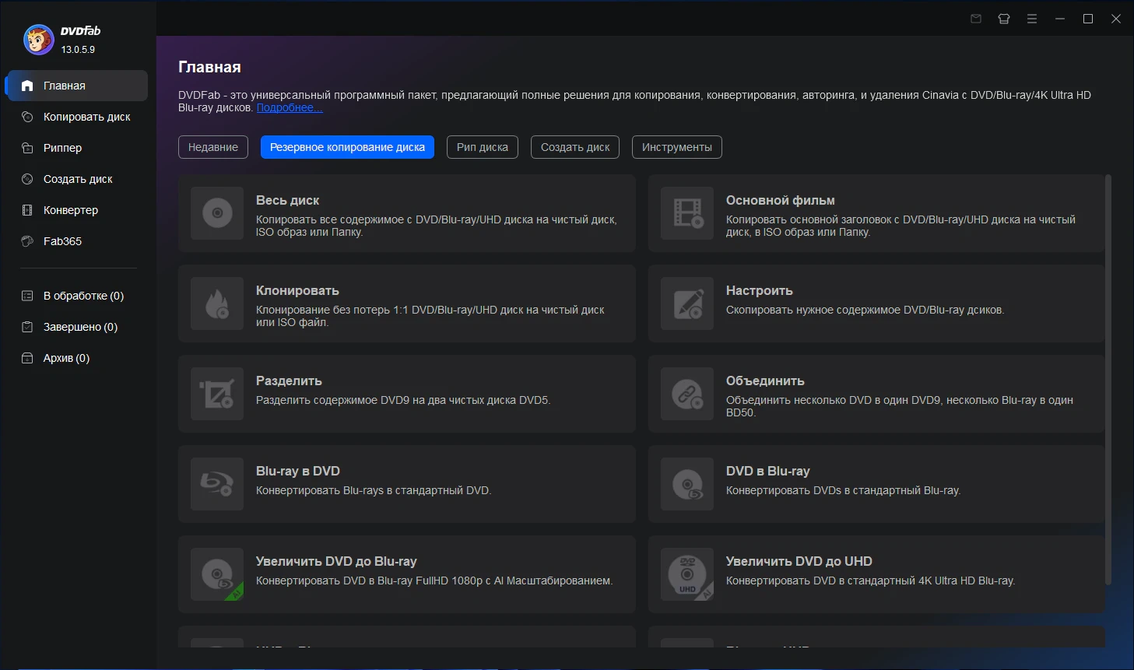Click the DVD в Blu-ray title text

coord(768,471)
